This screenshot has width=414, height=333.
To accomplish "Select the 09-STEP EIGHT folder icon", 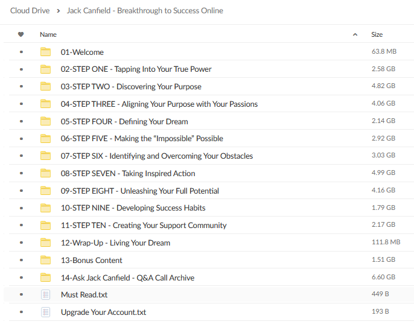I will click(x=46, y=191).
